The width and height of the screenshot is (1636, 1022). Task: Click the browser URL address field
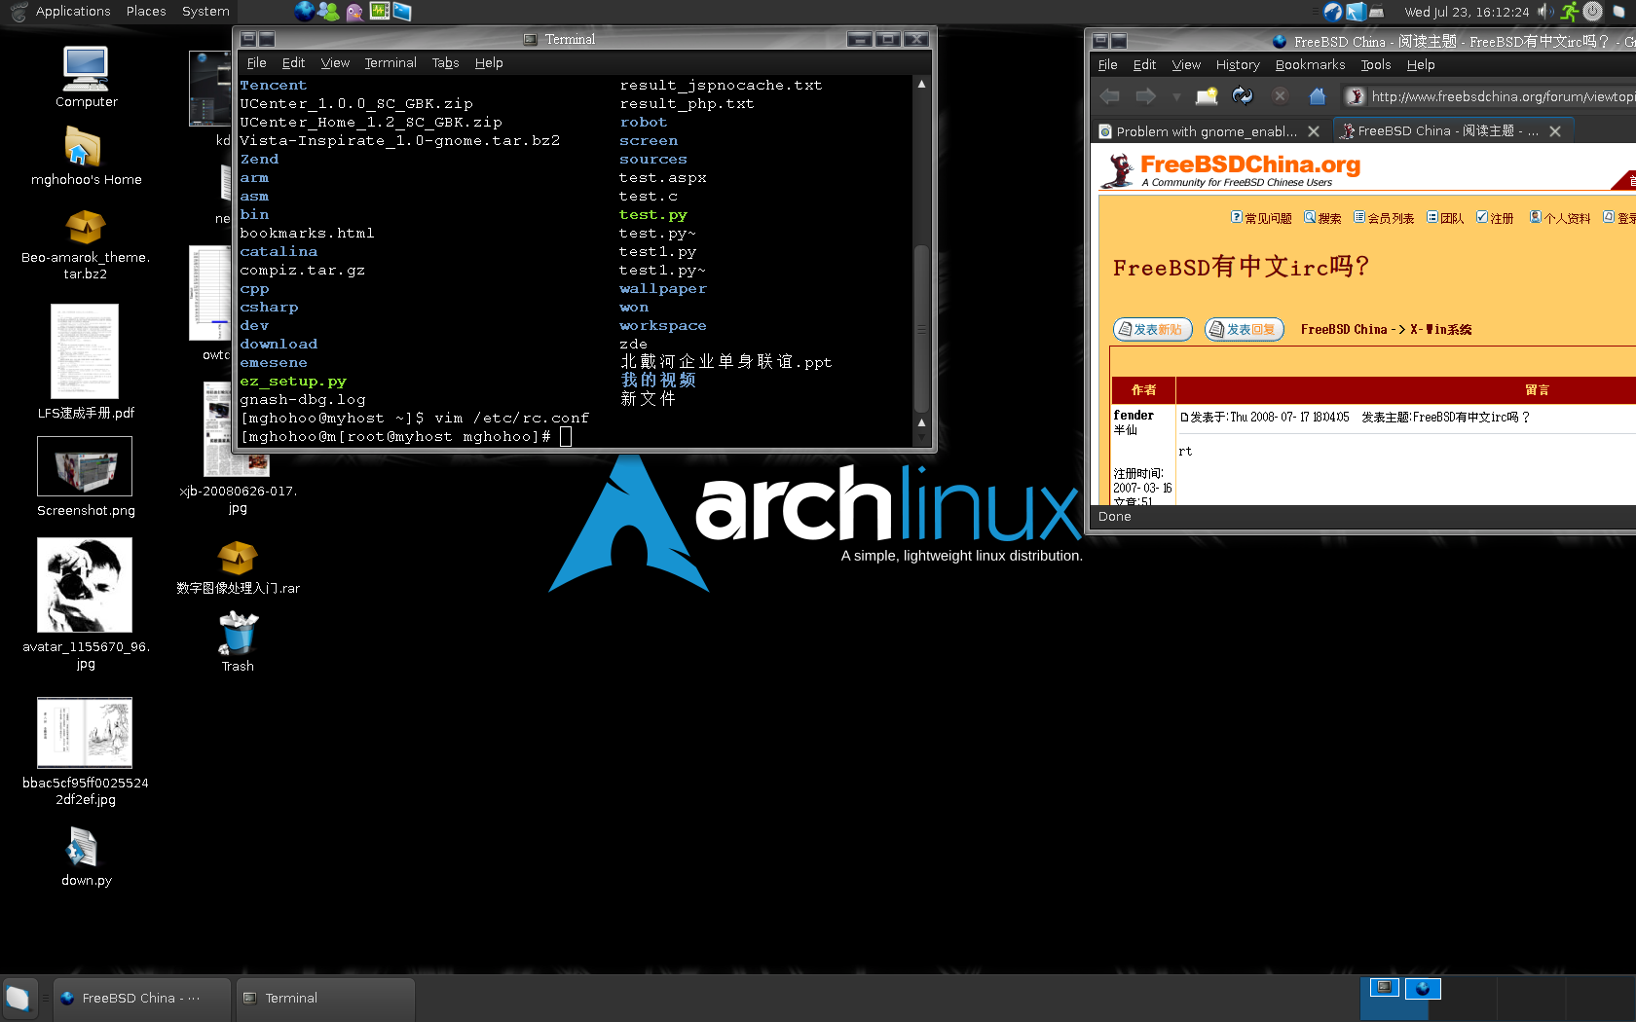1490,96
